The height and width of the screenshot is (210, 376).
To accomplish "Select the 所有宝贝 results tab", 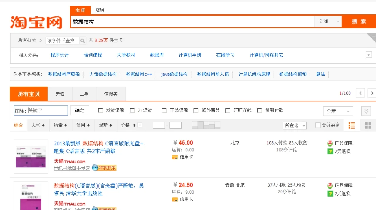I will click(29, 94).
